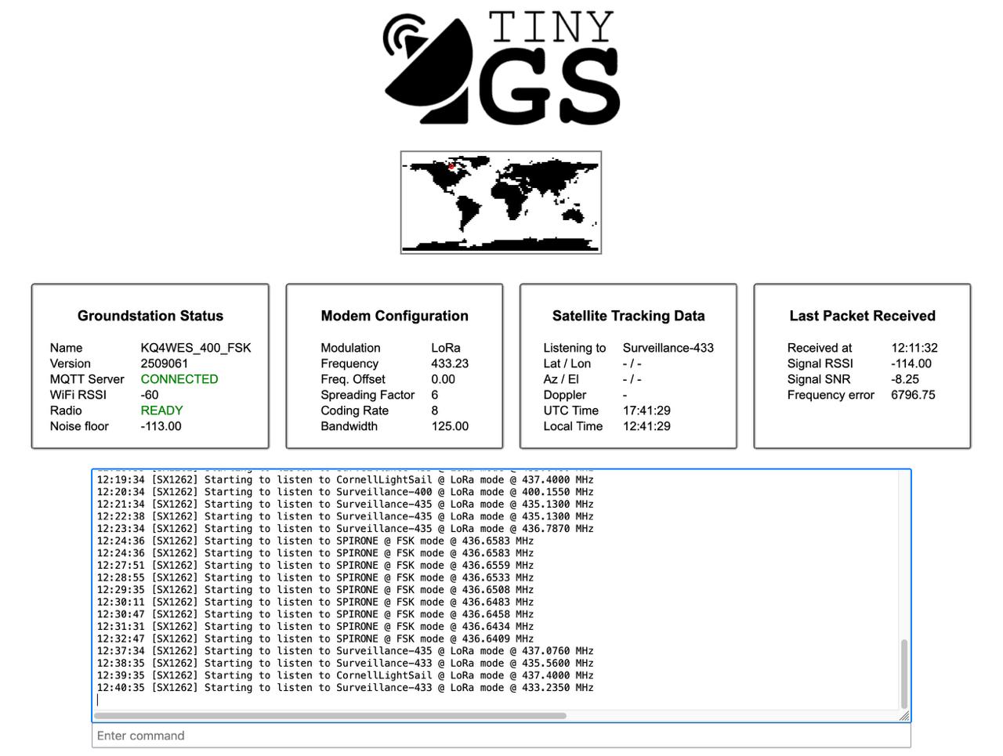
Task: Click the Lat / Lon value
Action: point(632,364)
